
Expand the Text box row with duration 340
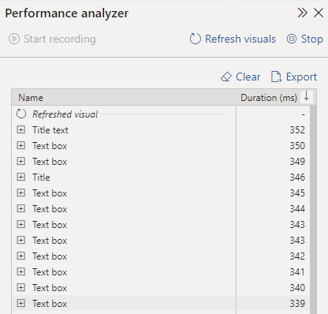21,288
